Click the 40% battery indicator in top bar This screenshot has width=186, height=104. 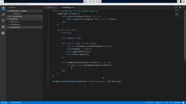pos(184,1)
